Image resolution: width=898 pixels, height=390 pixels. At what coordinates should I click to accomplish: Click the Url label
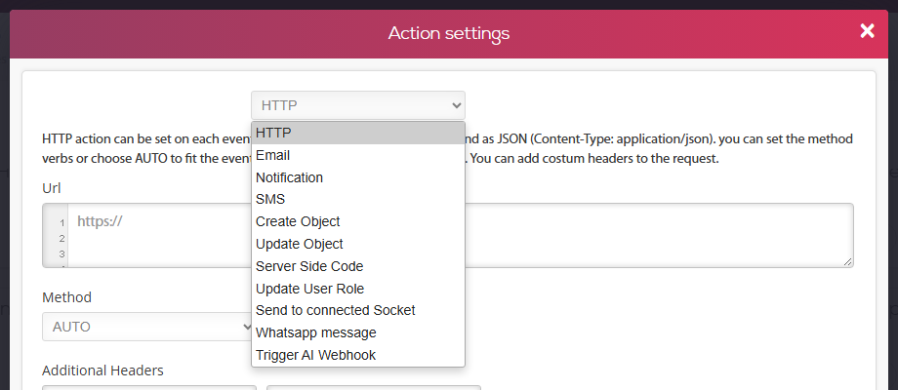point(51,188)
